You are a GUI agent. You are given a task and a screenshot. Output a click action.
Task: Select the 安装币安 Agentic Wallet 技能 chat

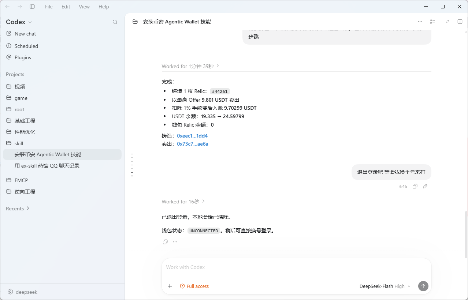[62, 154]
